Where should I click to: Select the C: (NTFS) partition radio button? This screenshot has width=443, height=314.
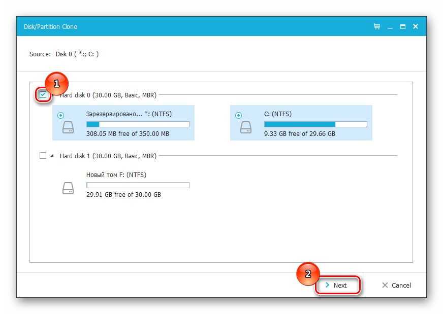pos(239,115)
